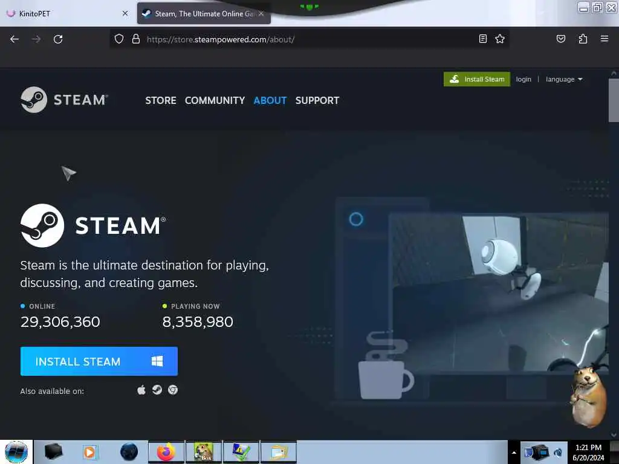Viewport: 619px width, 464px height.
Task: Show hidden system tray icons arrow
Action: 514,453
